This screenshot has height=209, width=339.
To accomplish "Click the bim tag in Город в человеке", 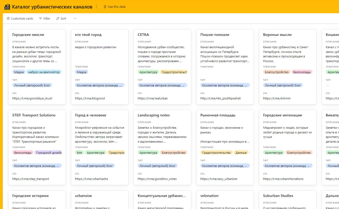I will (x=79, y=153).
